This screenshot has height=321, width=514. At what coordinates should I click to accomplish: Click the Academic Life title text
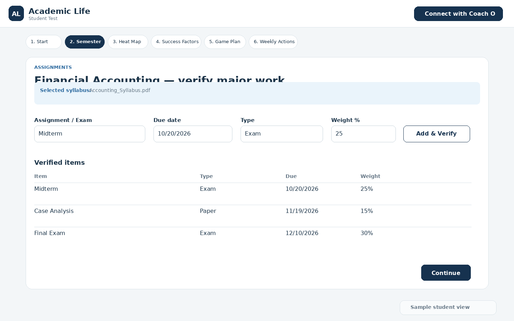pos(59,11)
